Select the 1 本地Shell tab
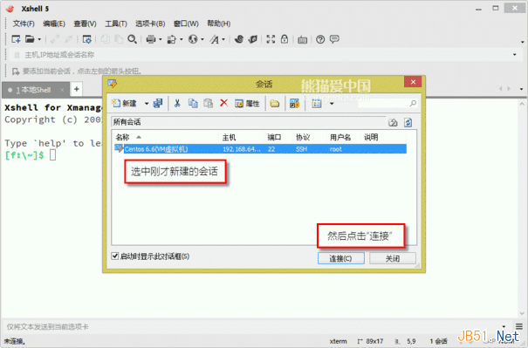The height and width of the screenshot is (348, 528). coord(36,90)
